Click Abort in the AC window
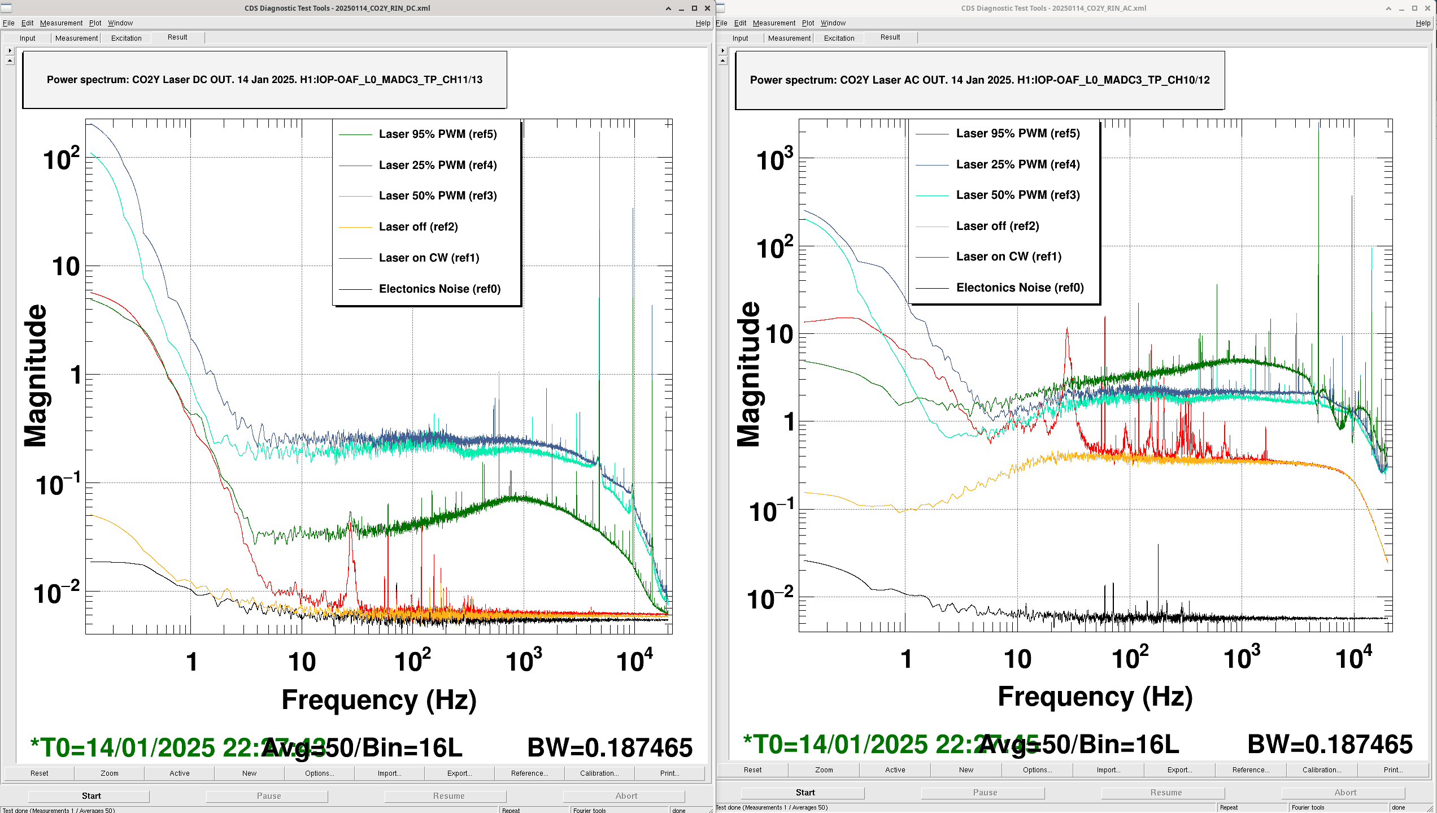Viewport: 1437px width, 813px height. coord(1343,793)
